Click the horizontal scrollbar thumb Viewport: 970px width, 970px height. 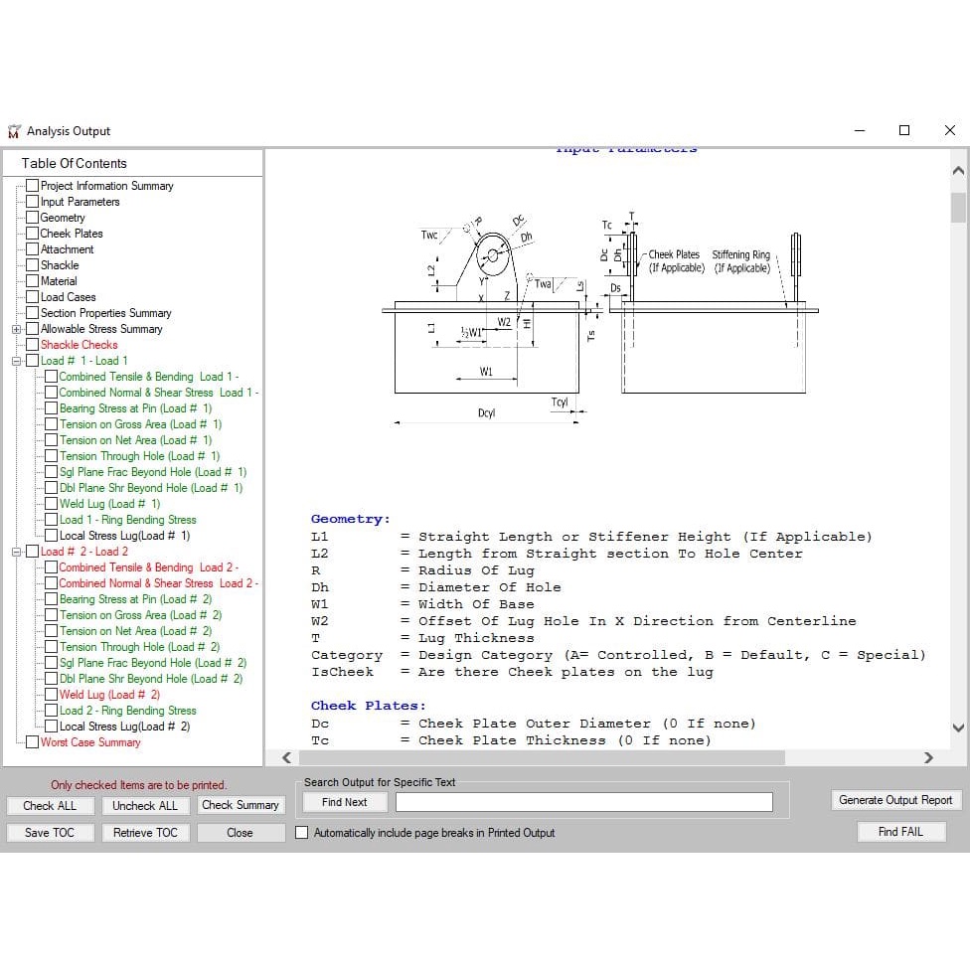pyautogui.click(x=542, y=757)
